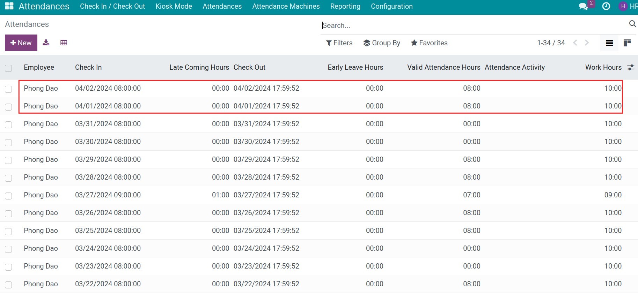Screen dimensions: 638x294
Task: Click the download export records icon
Action: tap(46, 43)
